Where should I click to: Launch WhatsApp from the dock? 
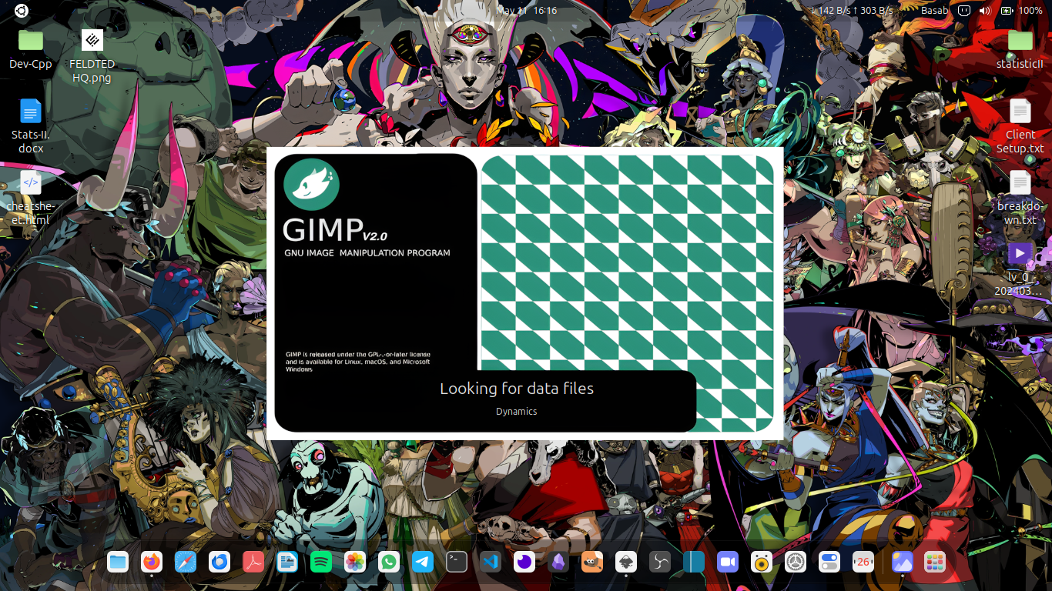click(x=389, y=563)
